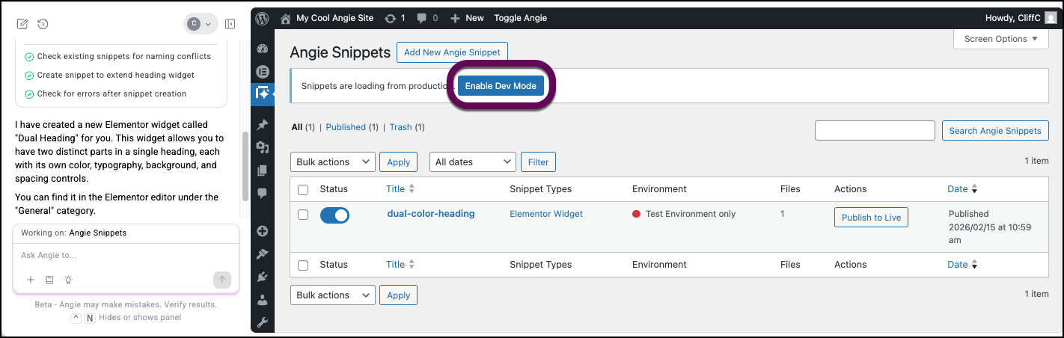Open the top Bulk actions dropdown

pos(332,162)
